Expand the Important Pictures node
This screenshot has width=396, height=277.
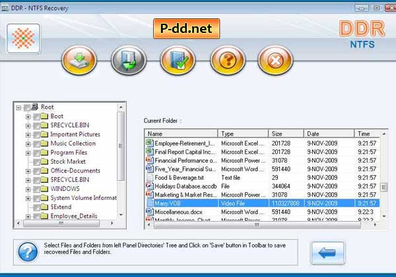click(x=28, y=135)
